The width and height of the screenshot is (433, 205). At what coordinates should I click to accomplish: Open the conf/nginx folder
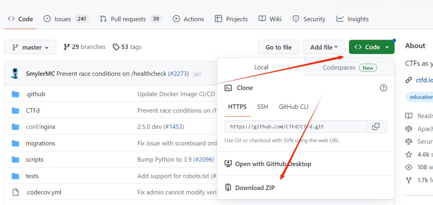(x=40, y=127)
